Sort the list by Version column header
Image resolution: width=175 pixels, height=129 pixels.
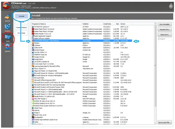(126, 24)
